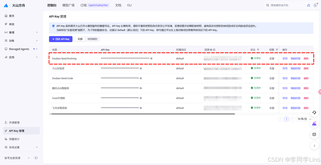Open the 账号全部资源 project switcher
Screen dimensions: 321x165
(17, 158)
